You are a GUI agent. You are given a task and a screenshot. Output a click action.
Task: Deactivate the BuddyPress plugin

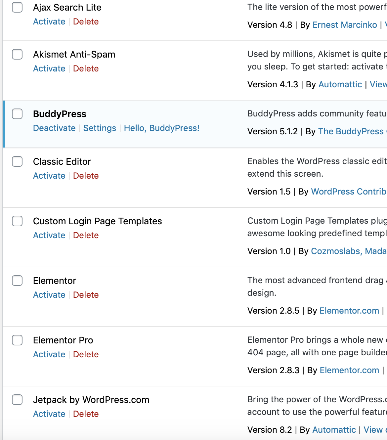(54, 128)
